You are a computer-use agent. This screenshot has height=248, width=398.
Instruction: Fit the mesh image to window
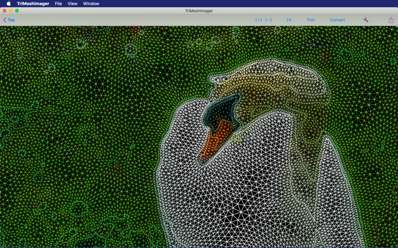[x=289, y=20]
